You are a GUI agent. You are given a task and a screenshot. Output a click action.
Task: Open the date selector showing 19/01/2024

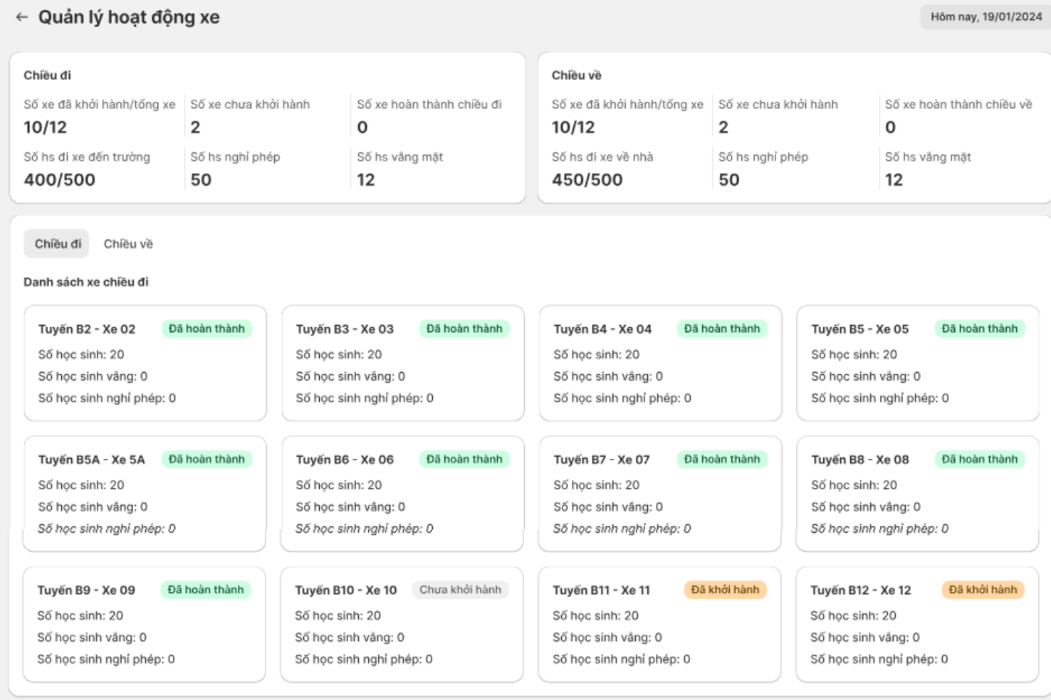pos(985,17)
